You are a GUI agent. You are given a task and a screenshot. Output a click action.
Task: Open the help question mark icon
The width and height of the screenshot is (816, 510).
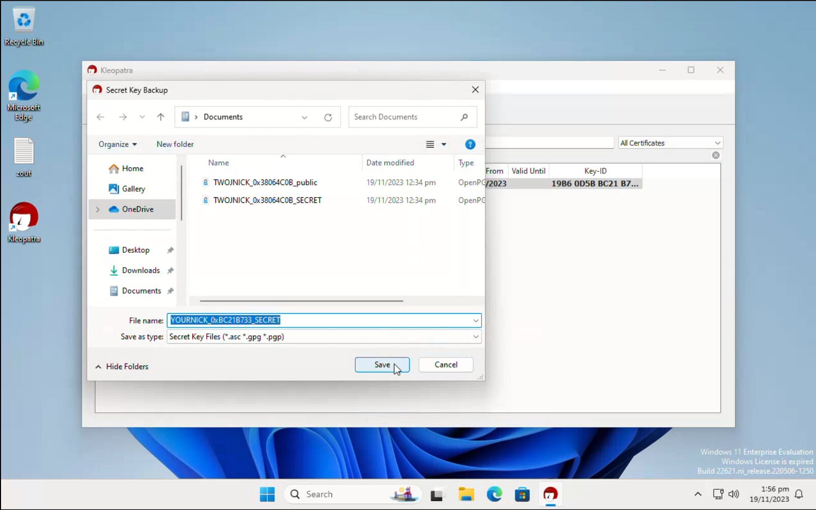click(x=470, y=144)
